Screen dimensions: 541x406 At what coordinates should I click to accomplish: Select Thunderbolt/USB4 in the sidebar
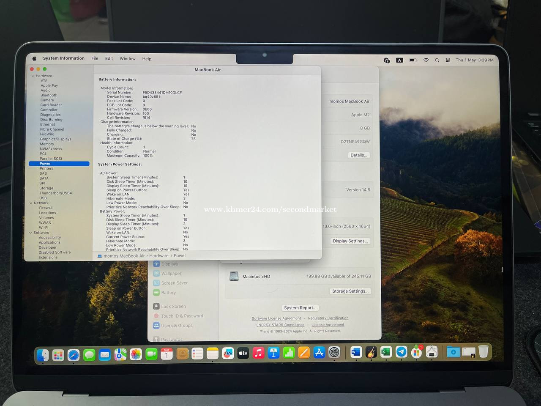click(x=55, y=193)
